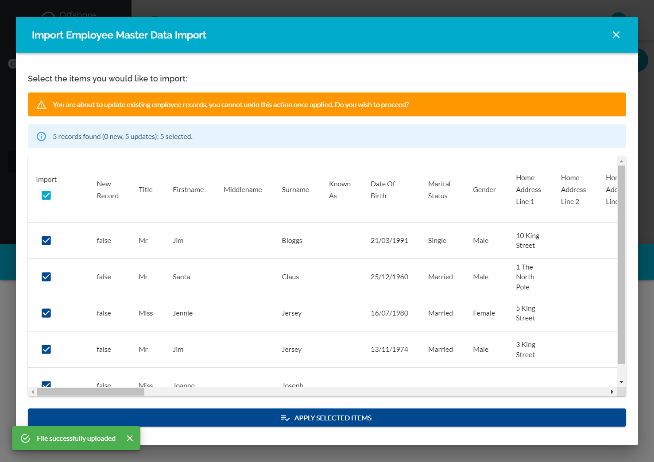Click the Known As column header
654x462 pixels.
[x=340, y=190]
